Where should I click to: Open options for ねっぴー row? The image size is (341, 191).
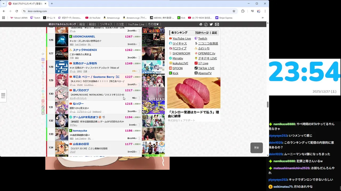pyautogui.click(x=139, y=111)
